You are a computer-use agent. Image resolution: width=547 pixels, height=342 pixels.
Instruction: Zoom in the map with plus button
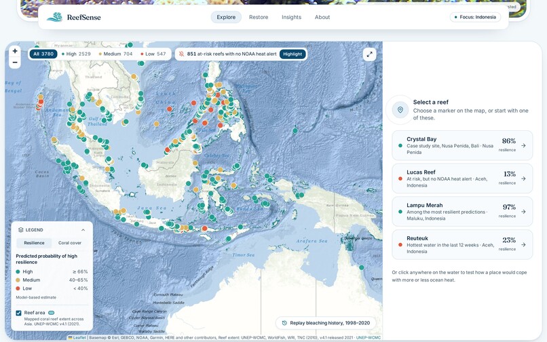(15, 51)
